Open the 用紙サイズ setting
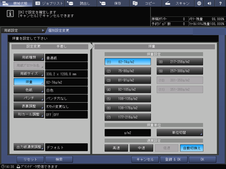Viewport: 226px width, 169px height. (x=29, y=74)
